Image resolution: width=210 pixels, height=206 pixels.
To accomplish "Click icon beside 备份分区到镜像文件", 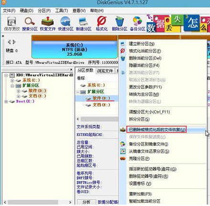I will coord(123,144).
